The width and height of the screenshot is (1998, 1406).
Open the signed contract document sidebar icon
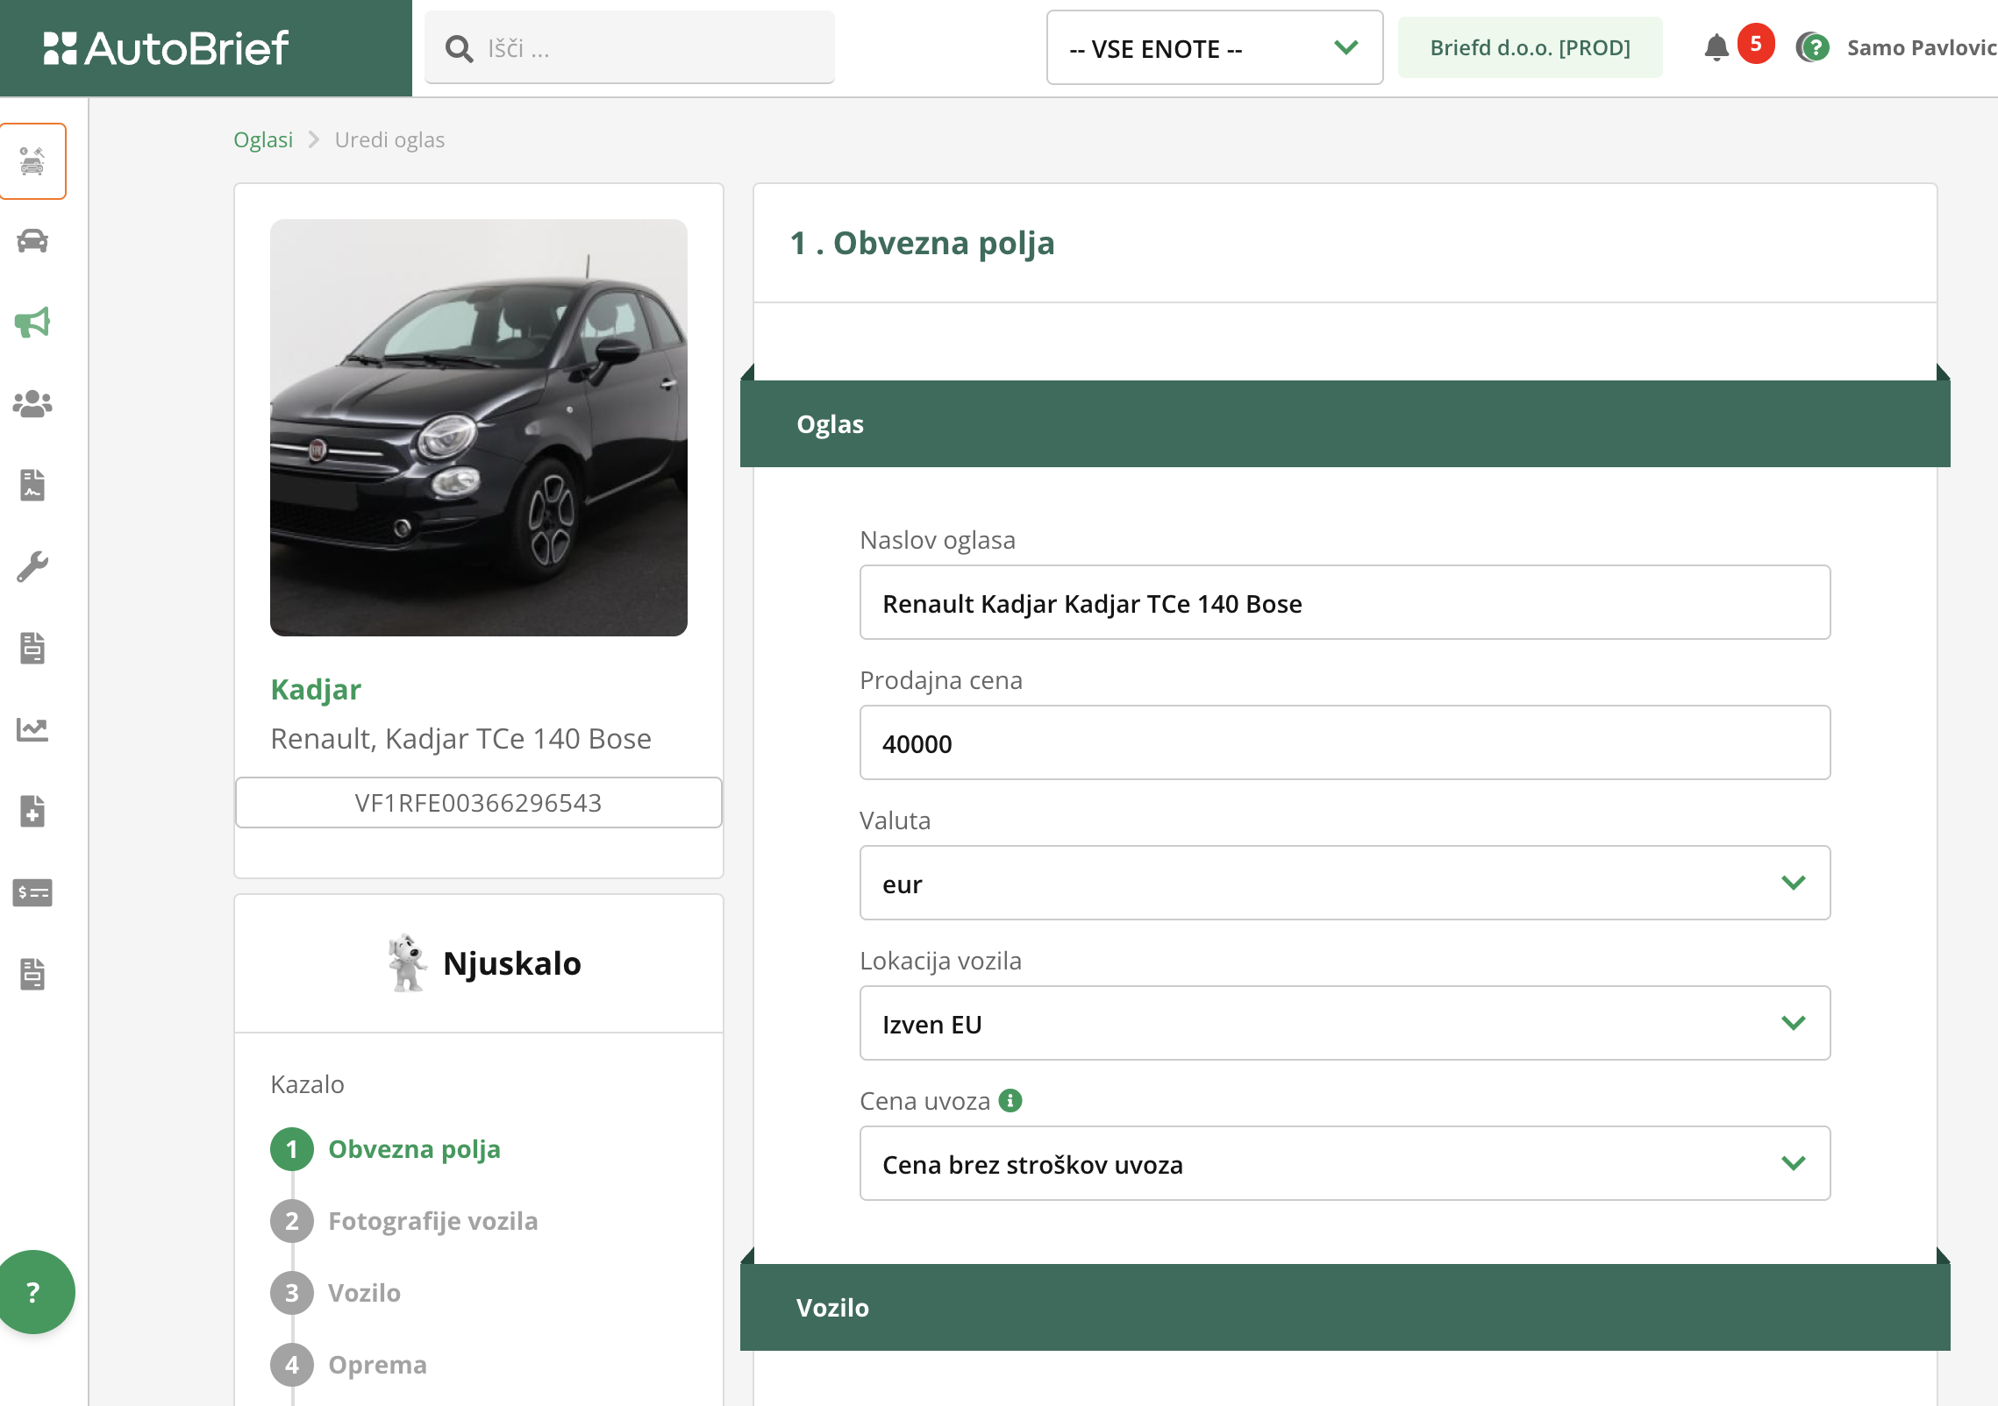click(32, 485)
